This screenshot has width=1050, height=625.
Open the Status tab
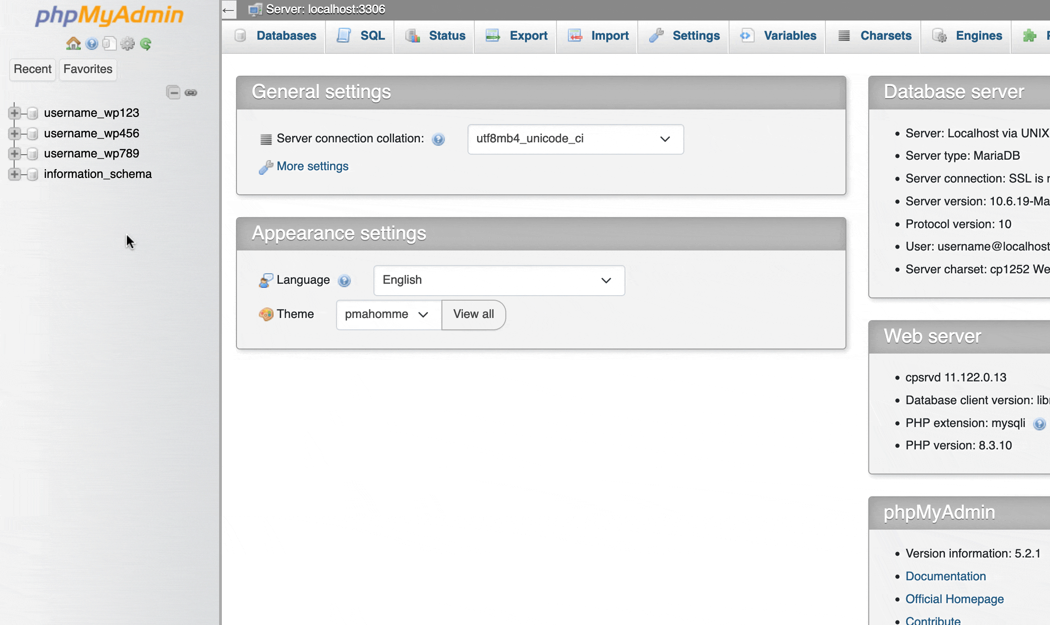click(434, 36)
